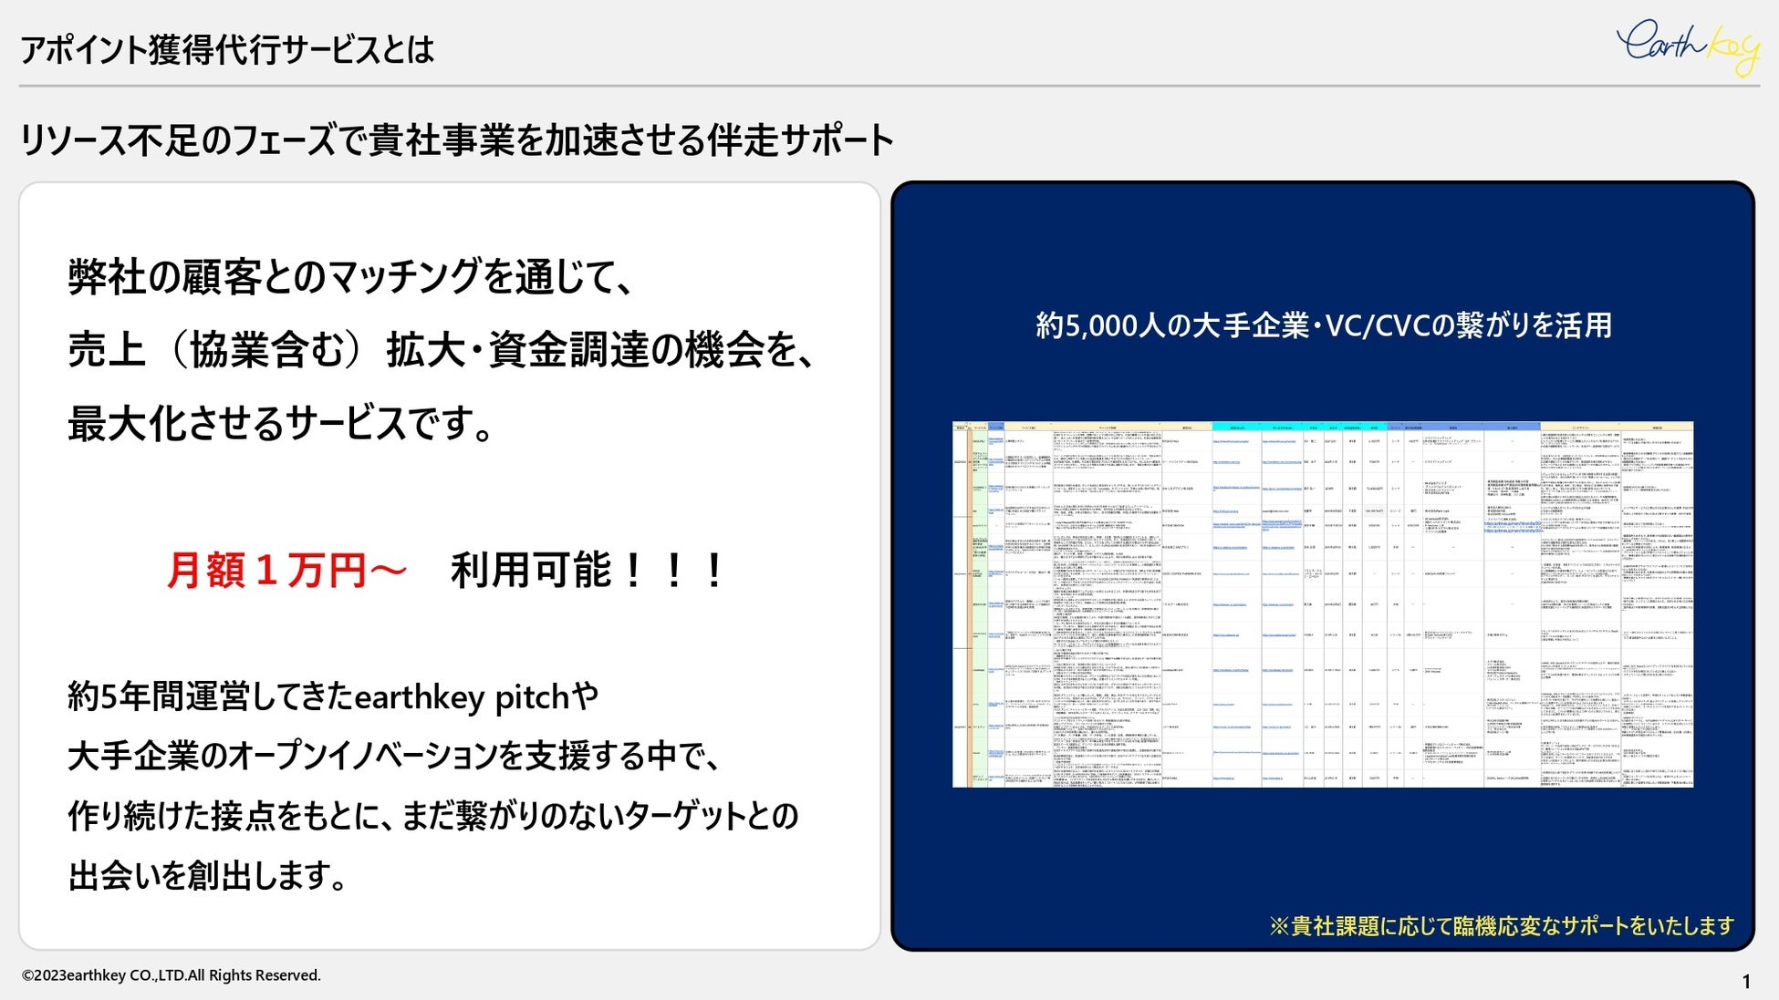Click the heading 約5,000人の大手企業・VC/CVCの繋がりを活用
1779x1000 pixels.
pyautogui.click(x=1323, y=325)
